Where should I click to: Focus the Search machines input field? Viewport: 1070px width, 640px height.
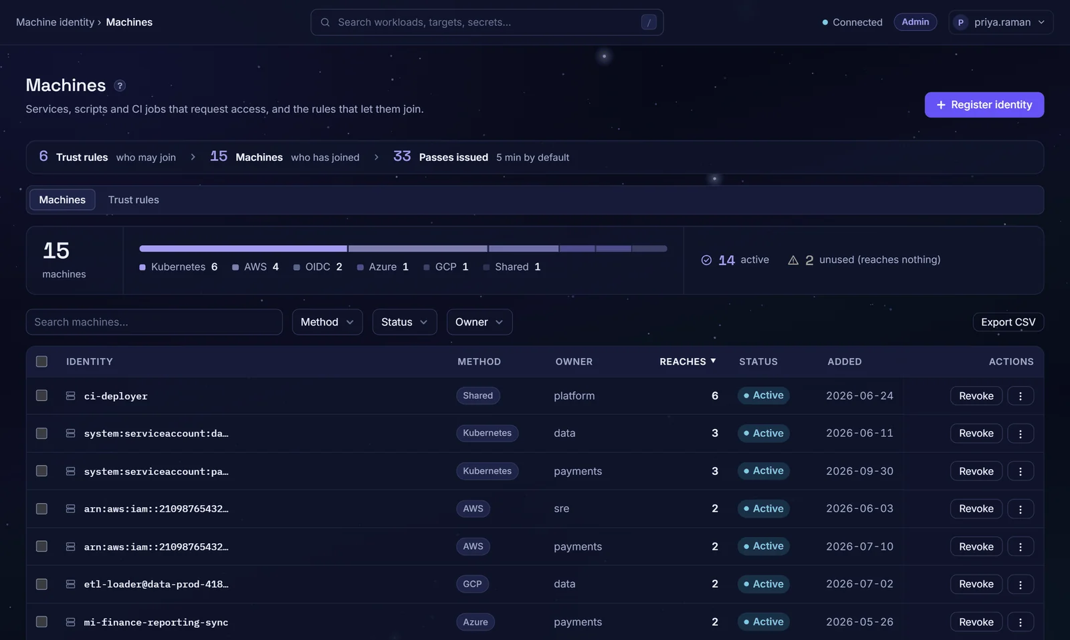coord(154,322)
